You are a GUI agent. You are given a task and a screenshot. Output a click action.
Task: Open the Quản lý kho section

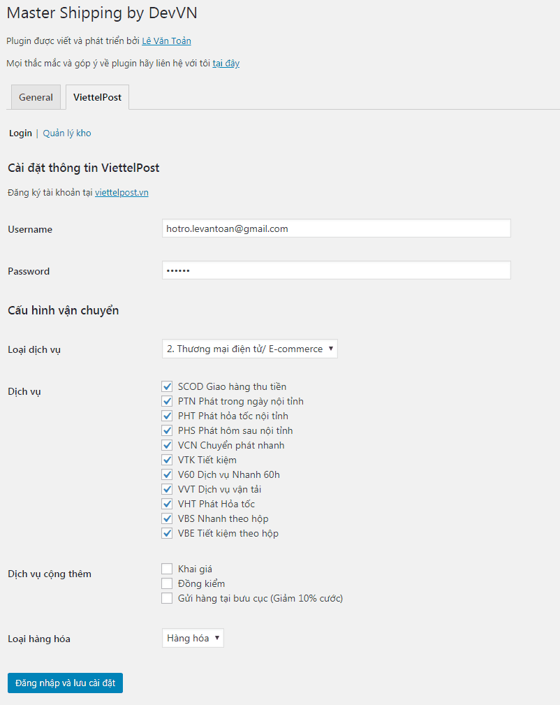tap(66, 133)
